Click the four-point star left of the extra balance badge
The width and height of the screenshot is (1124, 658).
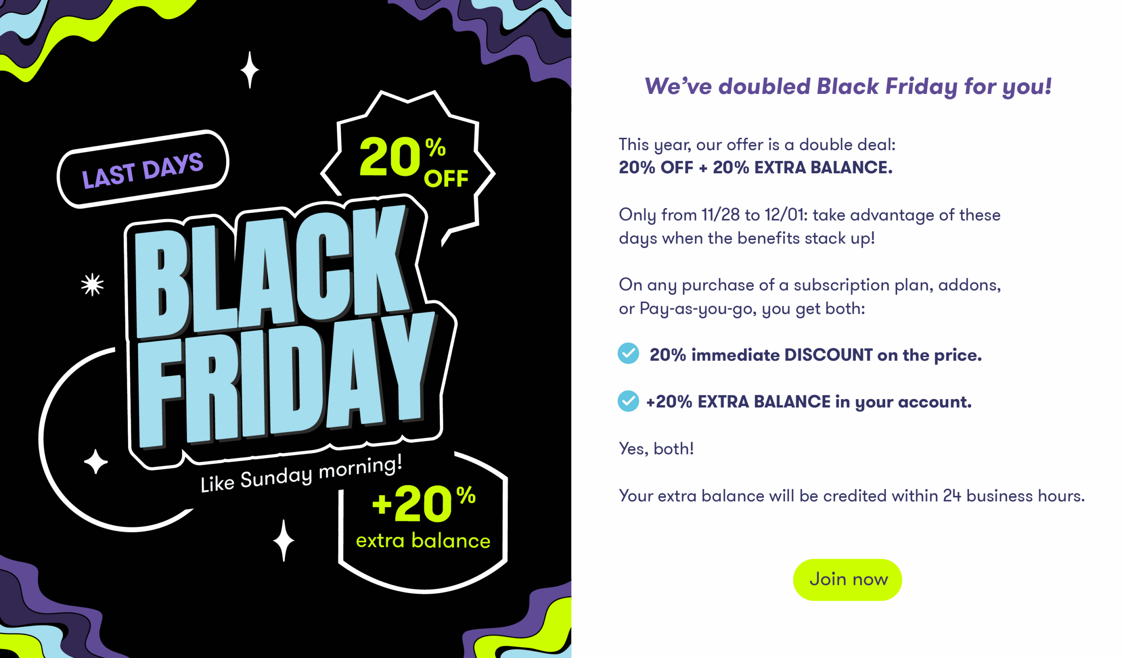click(284, 540)
